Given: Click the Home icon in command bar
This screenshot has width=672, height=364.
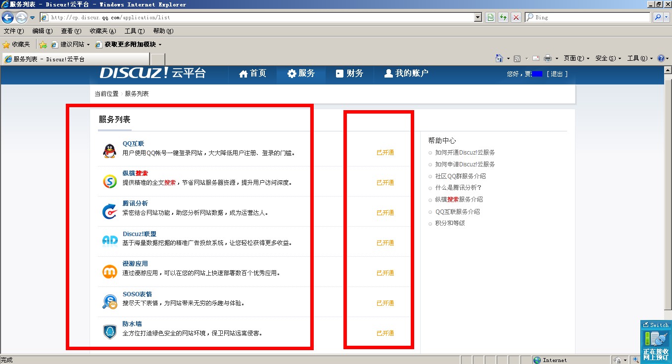Looking at the screenshot, I should pos(499,58).
